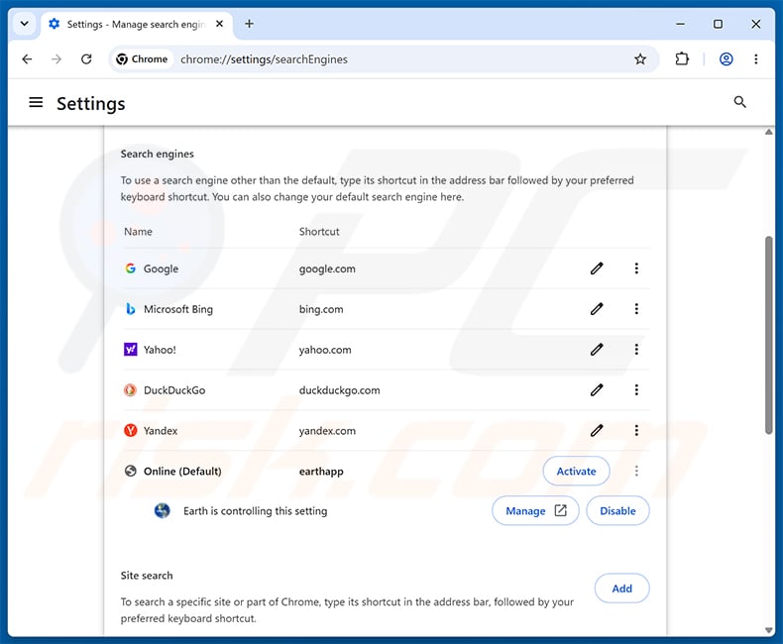Viewport: 783px width, 644px height.
Task: Open more actions for Google
Action: (636, 268)
